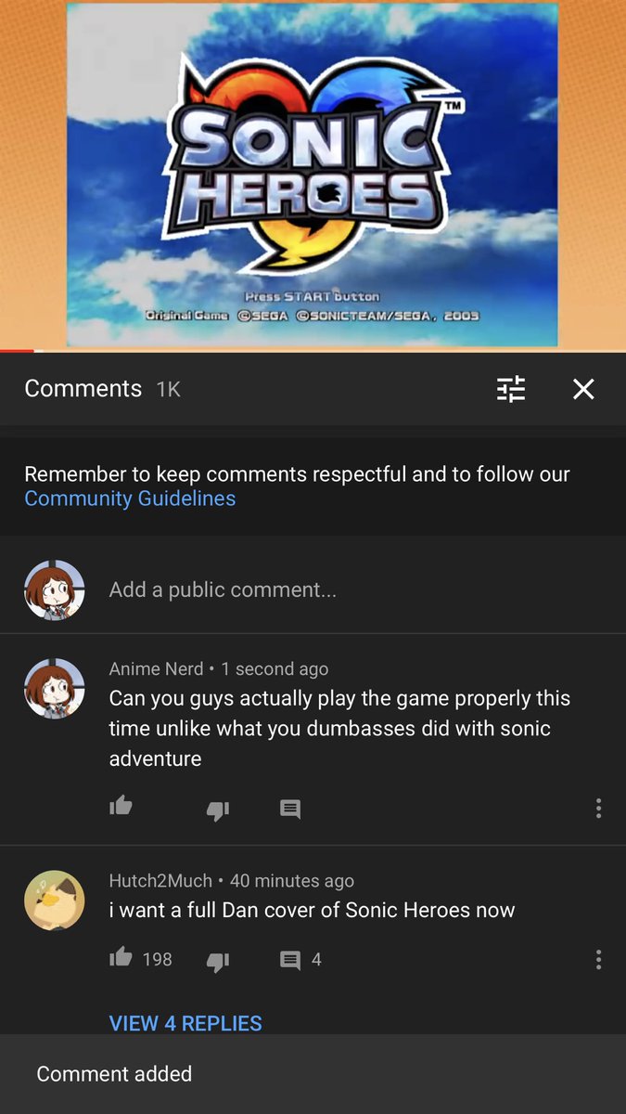Click the Sonic Heroes video player
The height and width of the screenshot is (1114, 626).
pyautogui.click(x=313, y=175)
